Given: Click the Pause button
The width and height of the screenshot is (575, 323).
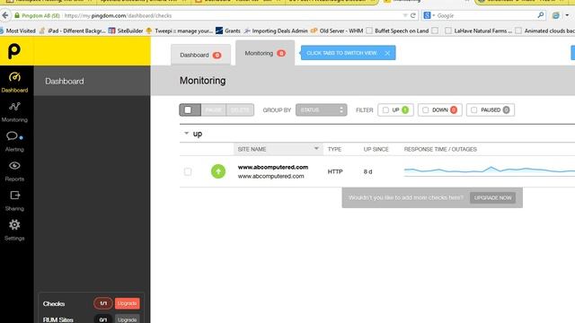Looking at the screenshot, I should [x=214, y=109].
